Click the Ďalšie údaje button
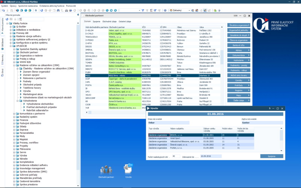This screenshot has width=301, height=188. click(x=239, y=100)
